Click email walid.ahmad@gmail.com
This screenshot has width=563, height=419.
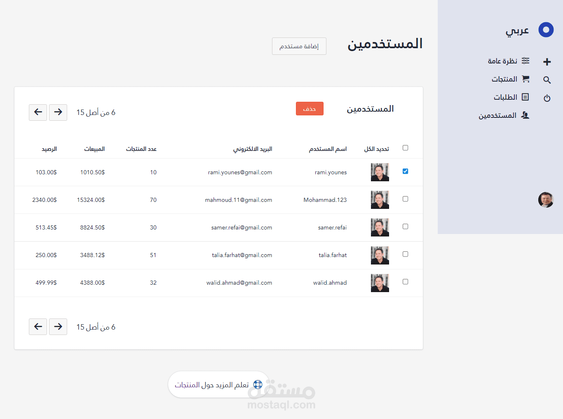[239, 283]
